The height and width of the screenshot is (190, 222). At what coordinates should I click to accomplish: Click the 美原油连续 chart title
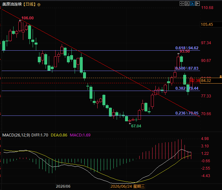point(12,4)
